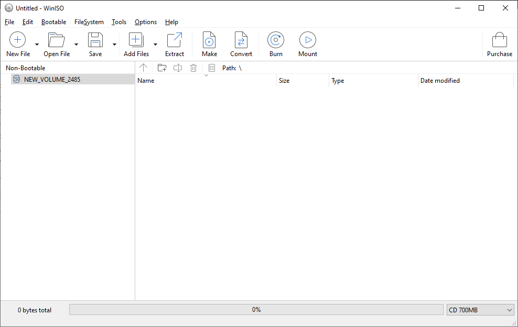Open the FileSystem menu
The height and width of the screenshot is (327, 518).
[89, 22]
